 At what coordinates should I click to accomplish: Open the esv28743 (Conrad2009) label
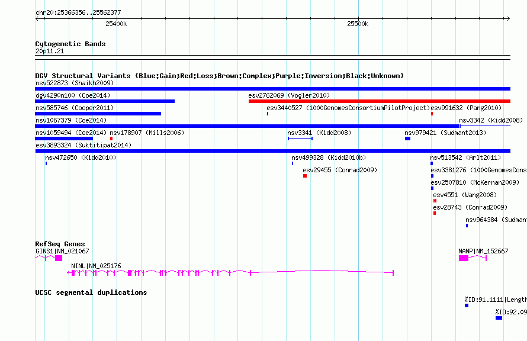(x=470, y=207)
